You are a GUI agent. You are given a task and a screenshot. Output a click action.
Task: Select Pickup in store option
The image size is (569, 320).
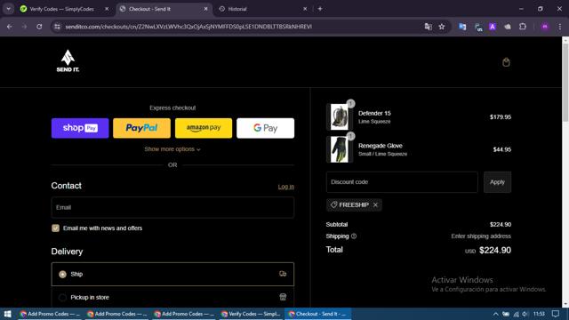(172, 298)
